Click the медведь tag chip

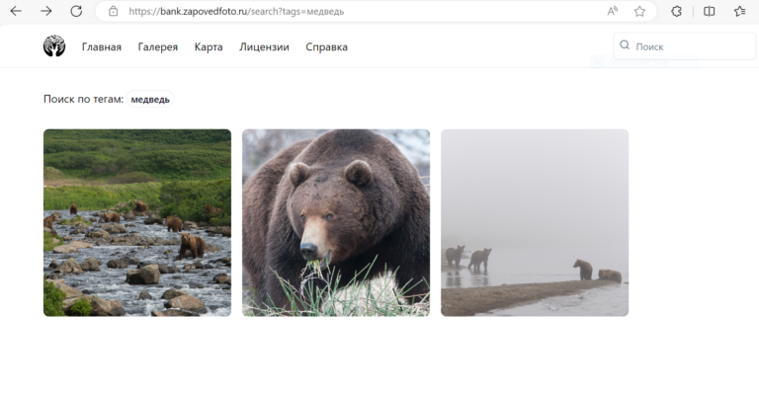point(150,99)
